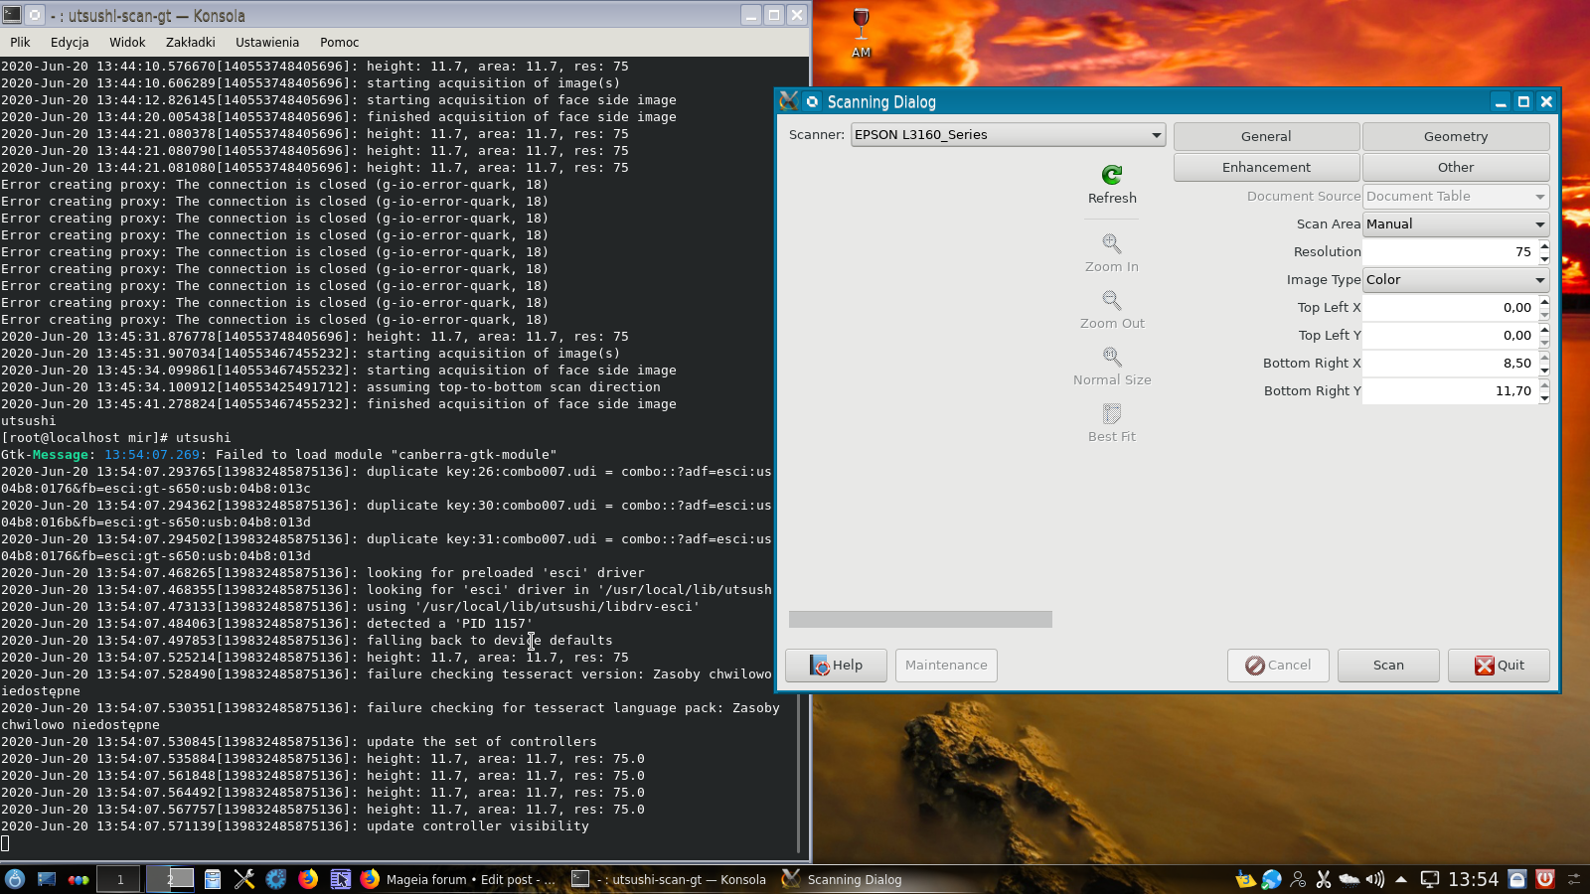
Task: Click the yellow sticky-note tray icon
Action: click(1245, 879)
